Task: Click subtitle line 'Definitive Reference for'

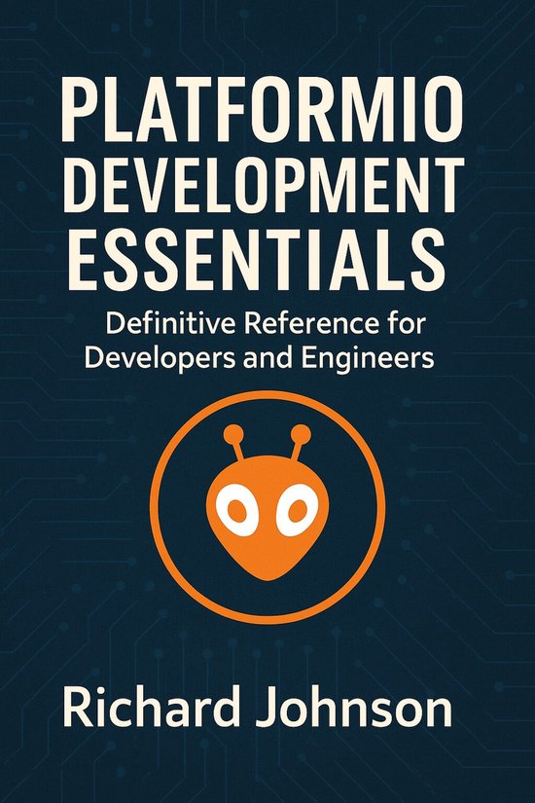Action: 266,323
